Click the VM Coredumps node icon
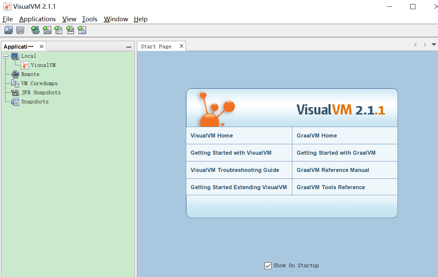 15,83
